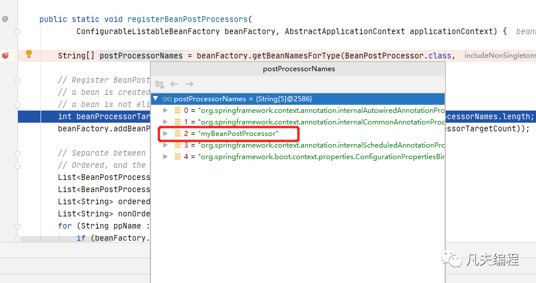The image size is (536, 283).
Task: Expand array element 3 internalScheduledAnnotationProcessor
Action: [166, 145]
